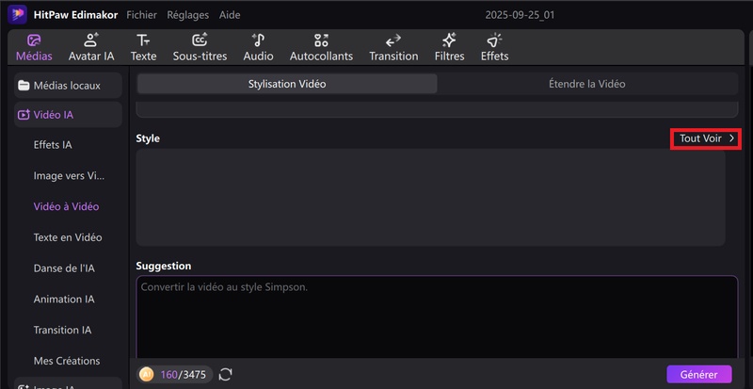This screenshot has height=389, width=753.
Task: Select the Stylisation Vidéo tab
Action: click(287, 84)
